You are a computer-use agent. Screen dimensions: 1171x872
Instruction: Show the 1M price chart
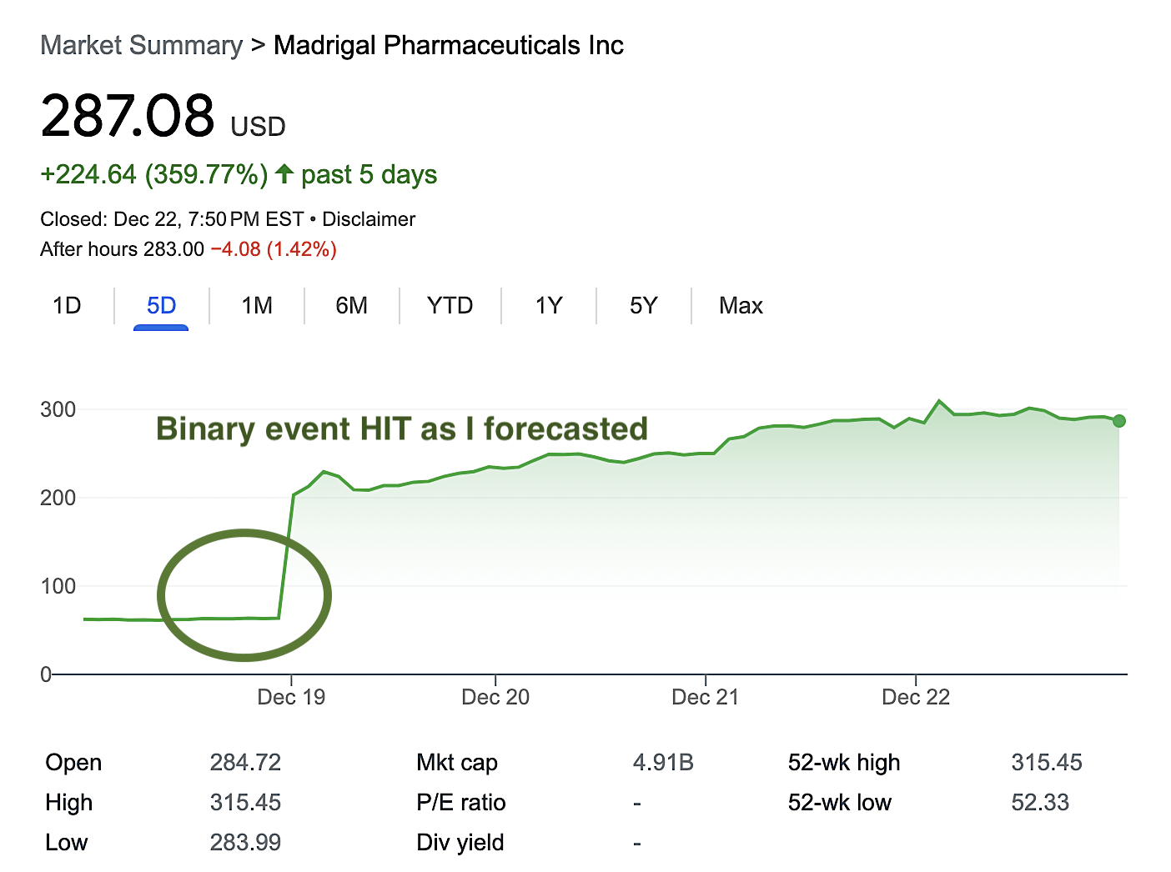click(257, 306)
